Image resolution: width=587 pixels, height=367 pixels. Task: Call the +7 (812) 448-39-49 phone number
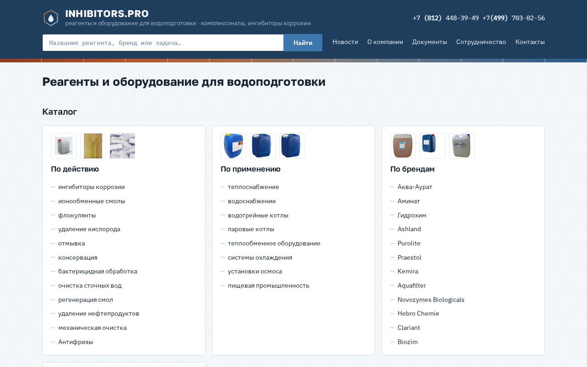coord(446,18)
